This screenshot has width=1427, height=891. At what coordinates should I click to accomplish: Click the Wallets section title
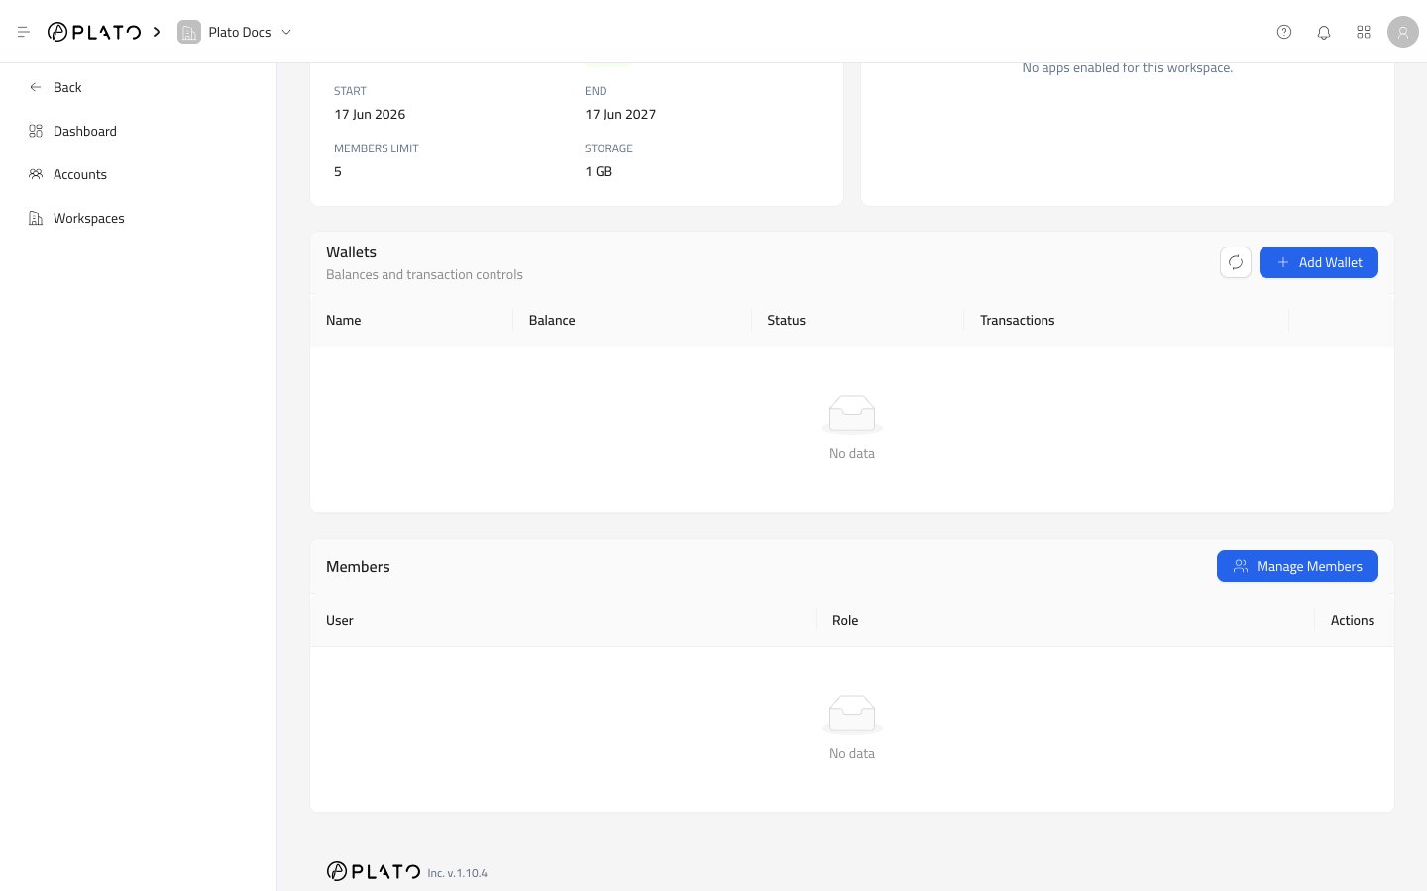click(351, 252)
